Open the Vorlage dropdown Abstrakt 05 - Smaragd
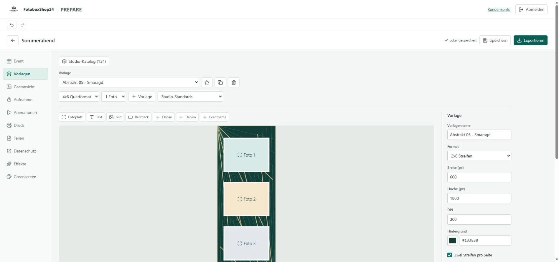The width and height of the screenshot is (559, 262). 129,82
